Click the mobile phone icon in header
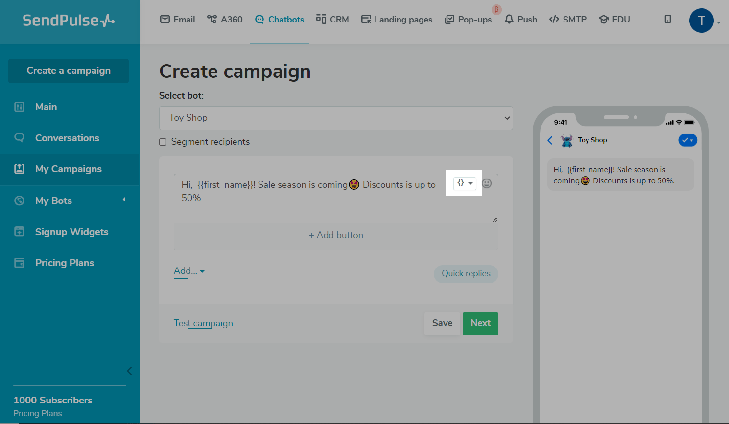Image resolution: width=729 pixels, height=424 pixels. tap(667, 19)
